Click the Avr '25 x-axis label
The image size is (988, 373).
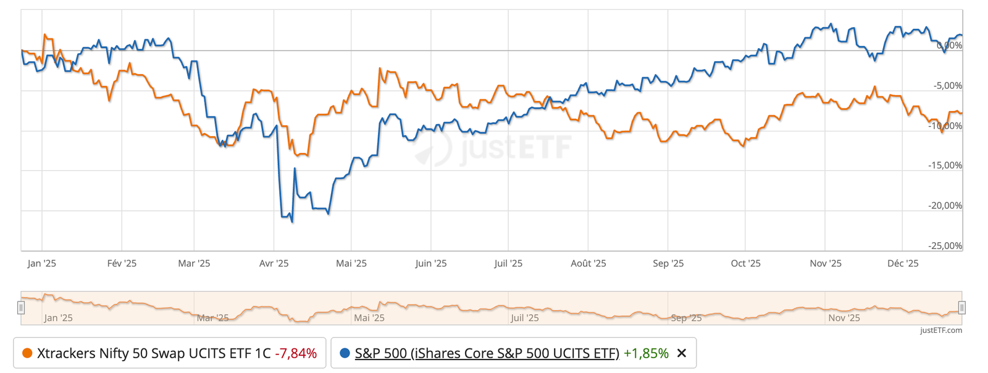(274, 263)
